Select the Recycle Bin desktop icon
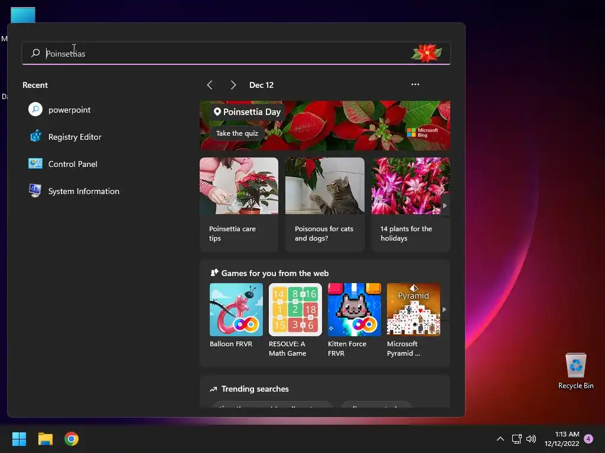The width and height of the screenshot is (605, 453). [575, 371]
